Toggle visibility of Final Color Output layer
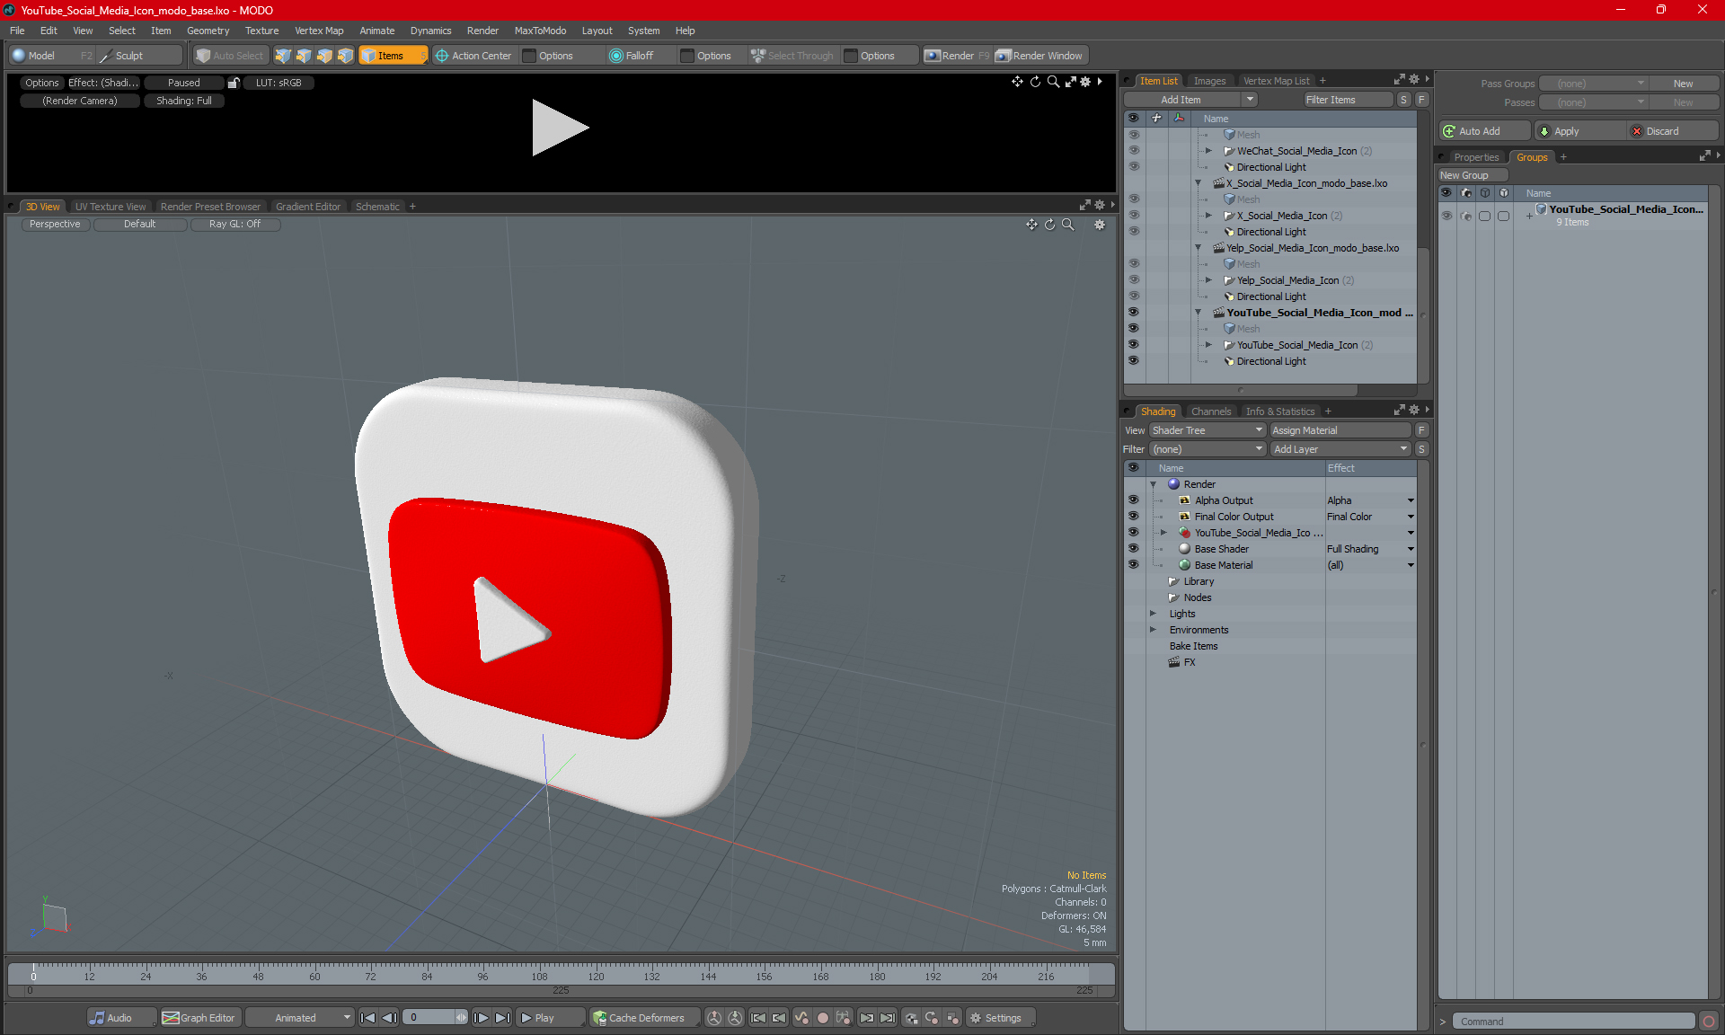Viewport: 1725px width, 1035px height. click(x=1133, y=517)
